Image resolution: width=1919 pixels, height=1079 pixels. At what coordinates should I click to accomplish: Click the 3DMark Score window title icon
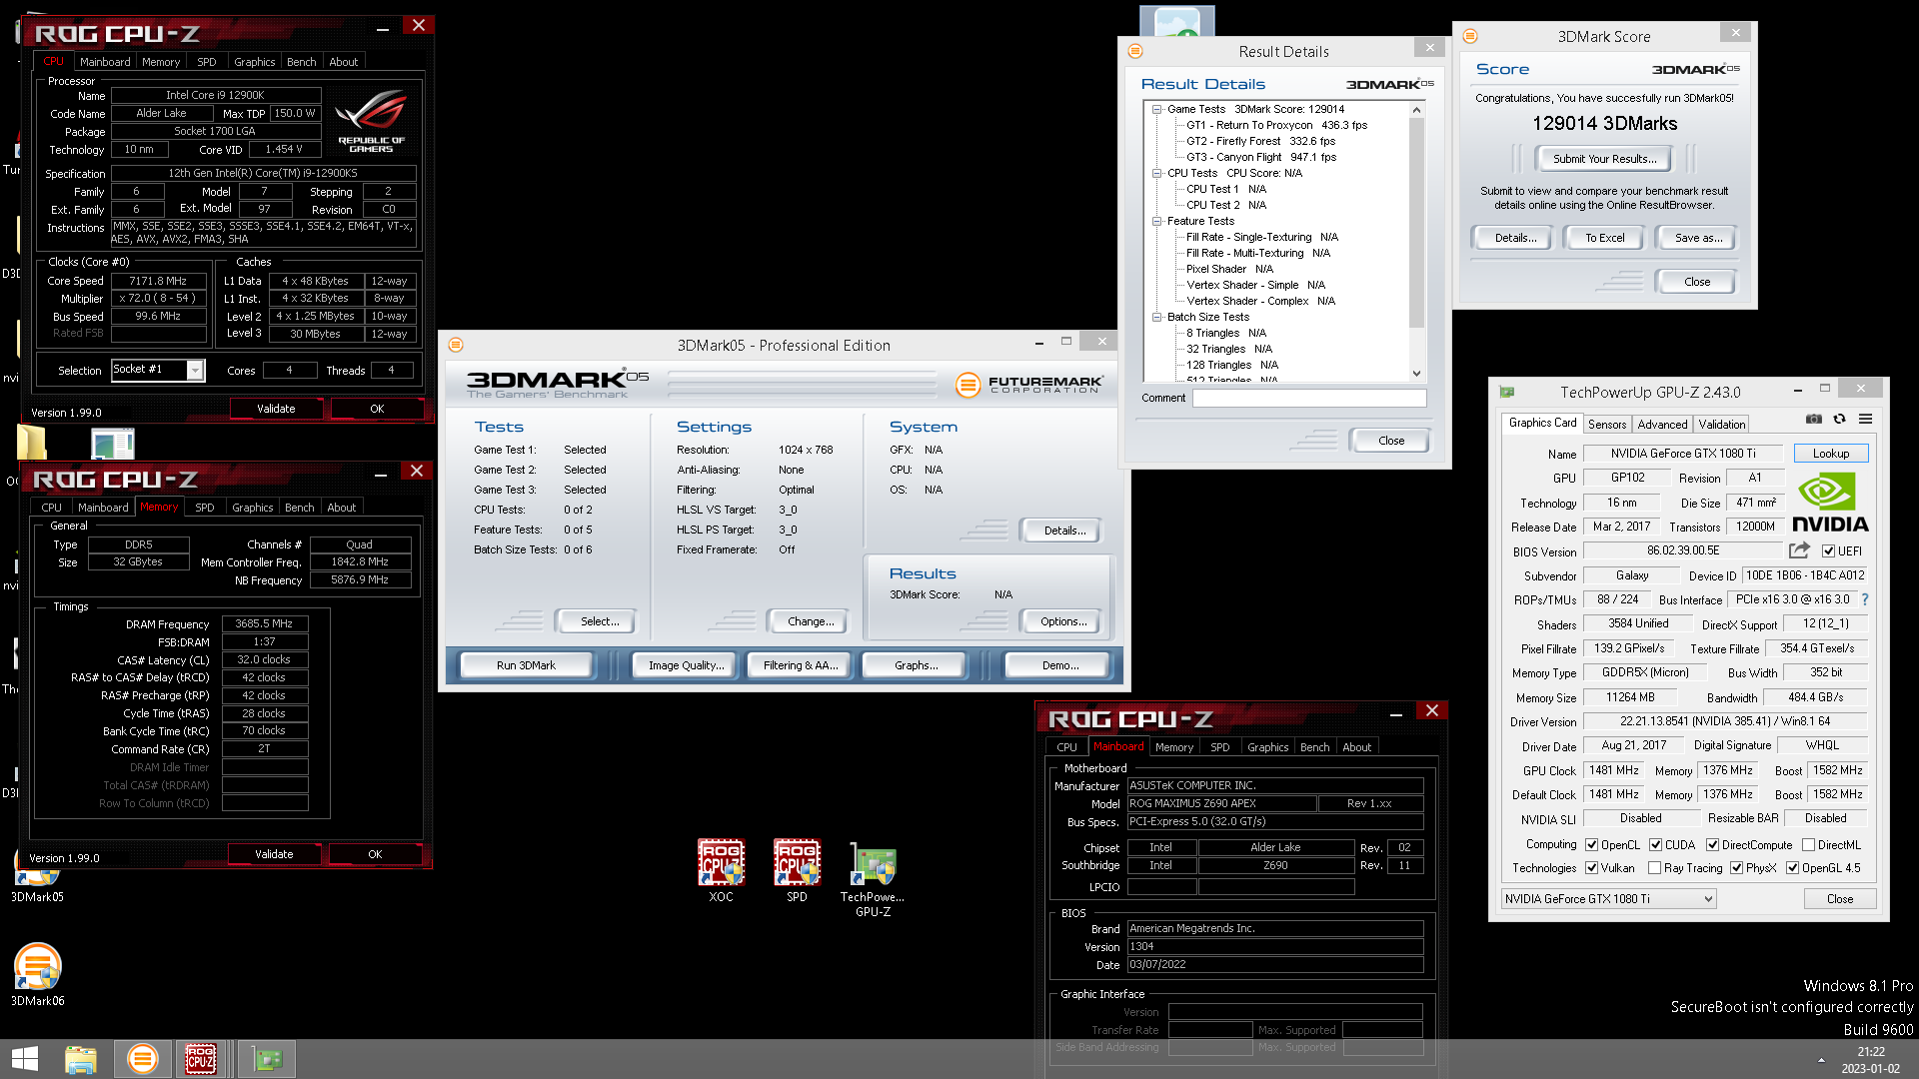(x=1470, y=36)
